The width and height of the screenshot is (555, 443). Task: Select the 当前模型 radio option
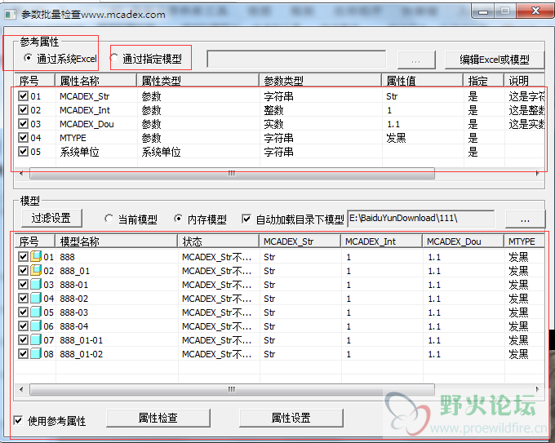tap(109, 219)
